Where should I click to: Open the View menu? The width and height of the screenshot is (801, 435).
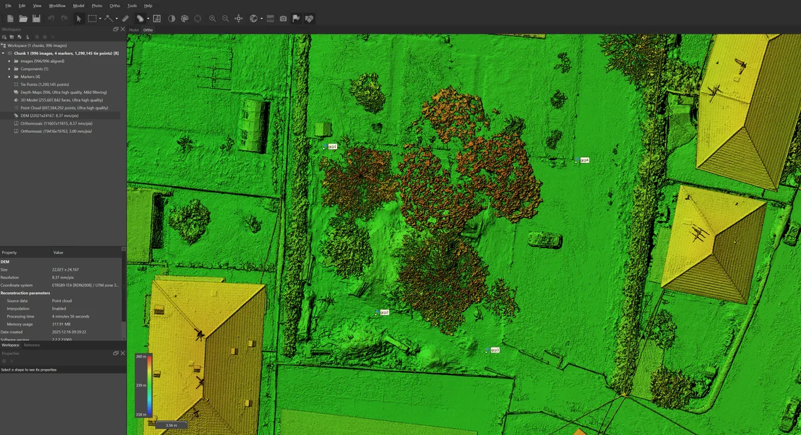[x=37, y=5]
